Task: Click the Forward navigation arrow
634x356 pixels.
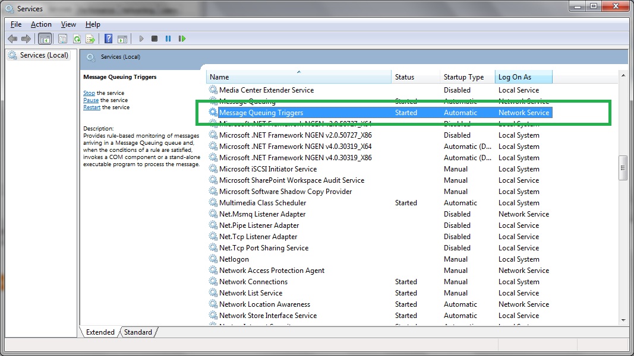Action: click(26, 39)
